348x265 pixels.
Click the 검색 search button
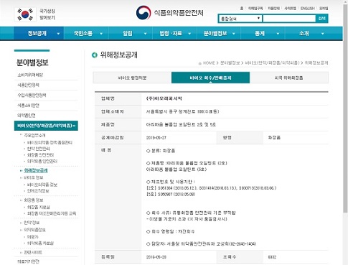click(322, 19)
